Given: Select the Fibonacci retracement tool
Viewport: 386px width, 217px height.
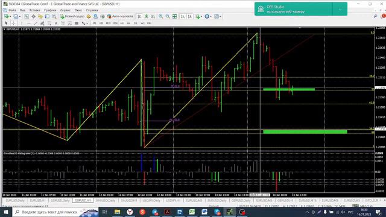Looking at the screenshot, I should tap(49, 23).
